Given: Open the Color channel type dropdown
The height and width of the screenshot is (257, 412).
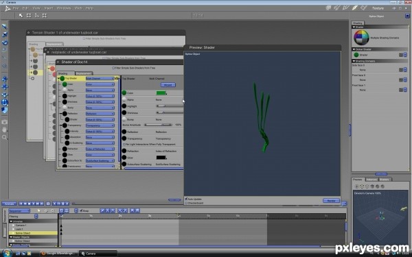Looking at the screenshot, I should pos(100,84).
